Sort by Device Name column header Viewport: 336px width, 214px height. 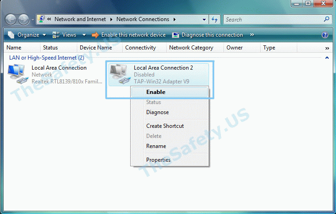pos(99,48)
